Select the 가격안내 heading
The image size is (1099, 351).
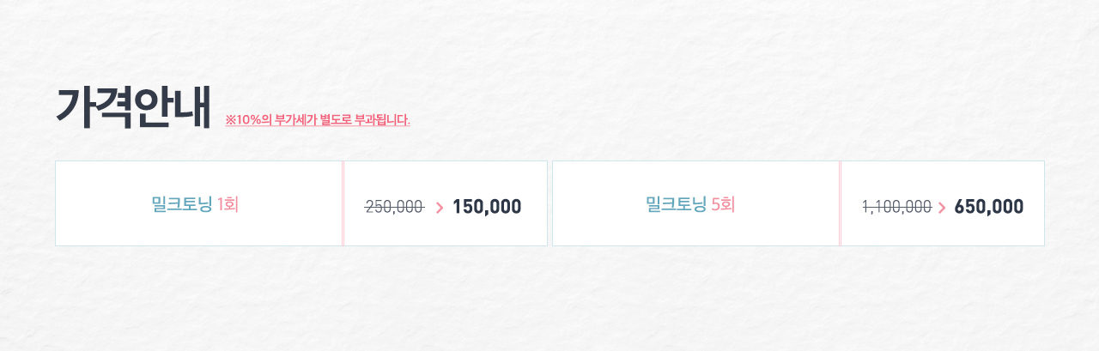(x=133, y=107)
